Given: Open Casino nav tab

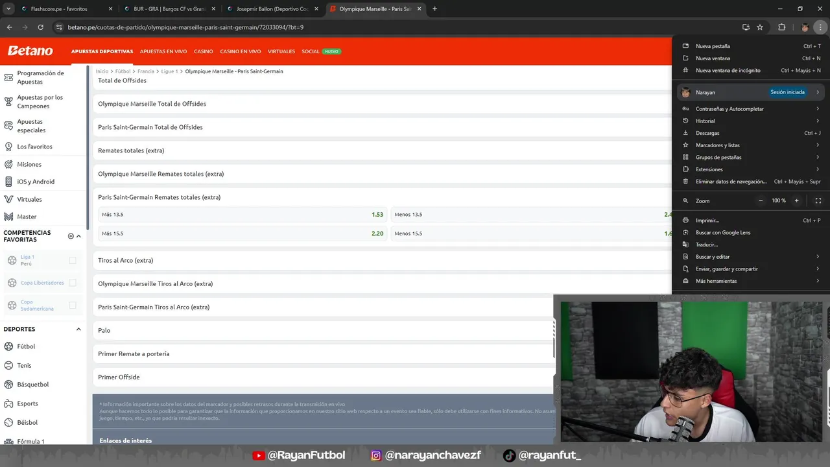Looking at the screenshot, I should [x=204, y=51].
